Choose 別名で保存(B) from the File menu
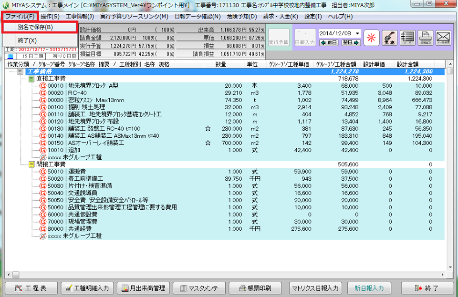Viewport: 458px width, 297px height. coord(40,28)
